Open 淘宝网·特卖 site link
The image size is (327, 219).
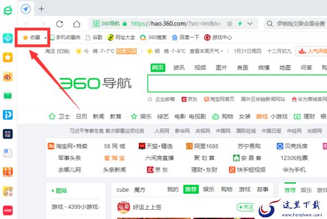coord(68,146)
